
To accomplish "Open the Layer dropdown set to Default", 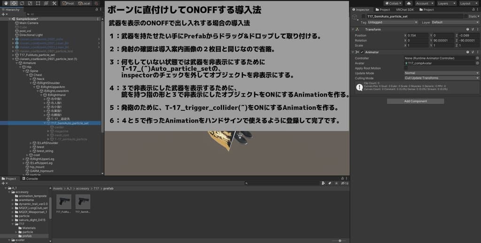I will (x=455, y=23).
